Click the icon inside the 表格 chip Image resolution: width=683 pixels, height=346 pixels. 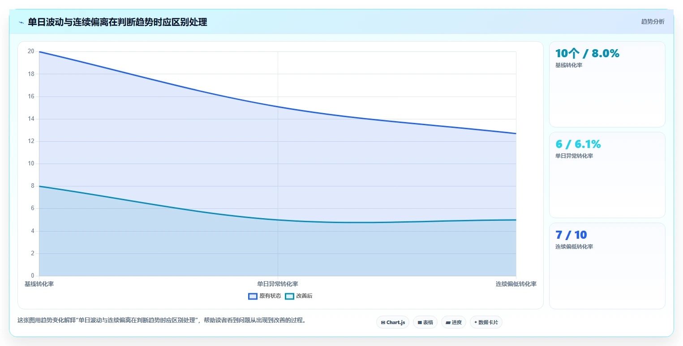(x=420, y=322)
